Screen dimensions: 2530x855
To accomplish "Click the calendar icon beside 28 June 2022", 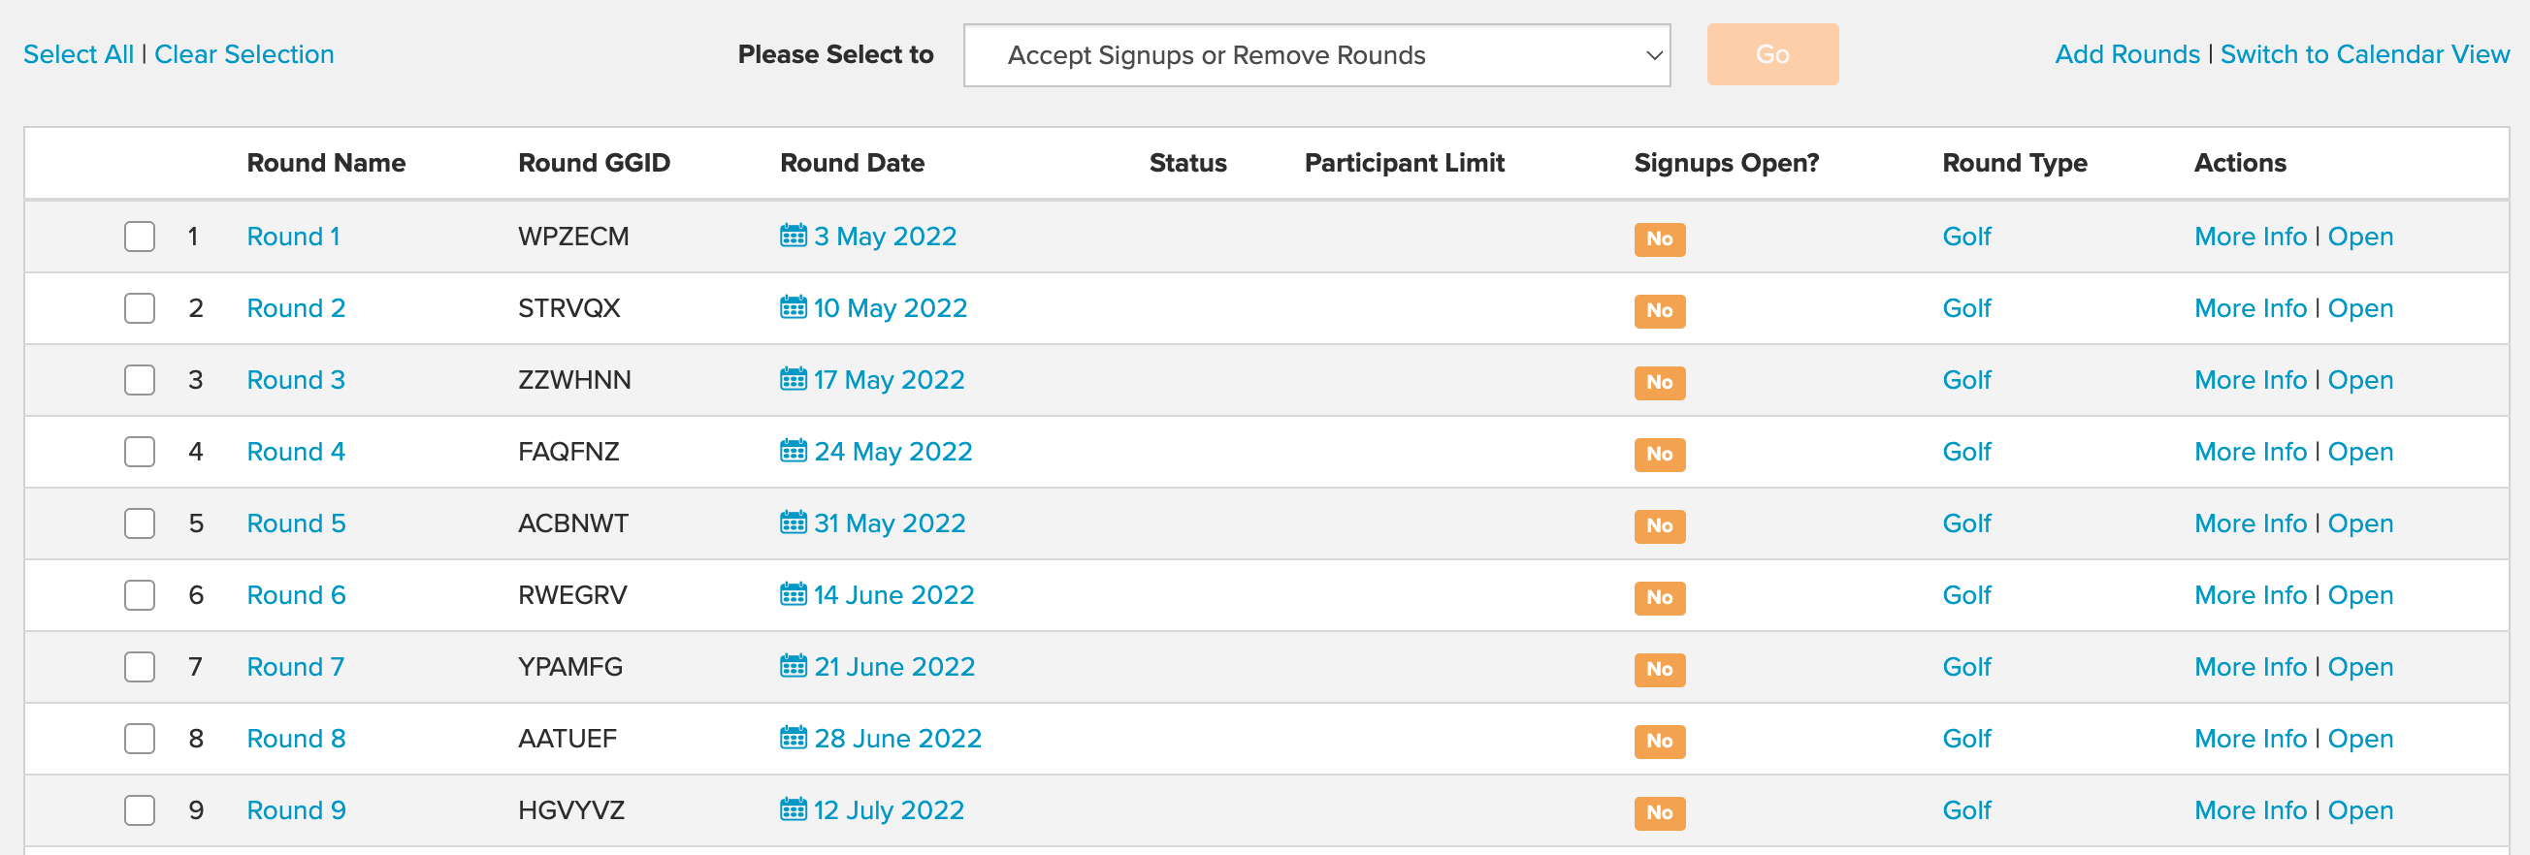I will click(793, 737).
